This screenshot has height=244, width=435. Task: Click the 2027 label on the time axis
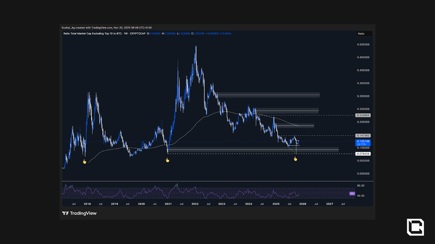tap(330, 204)
